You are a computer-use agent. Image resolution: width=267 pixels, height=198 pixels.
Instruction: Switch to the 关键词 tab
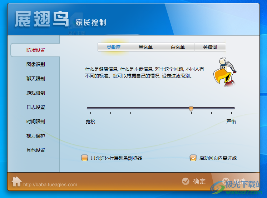click(210, 47)
